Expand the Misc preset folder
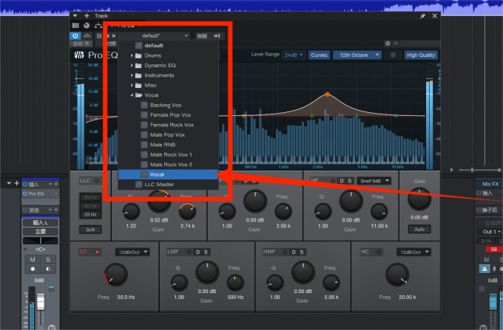 [x=132, y=86]
